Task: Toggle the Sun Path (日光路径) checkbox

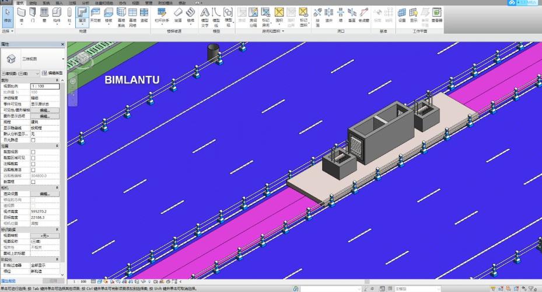Action: pyautogui.click(x=33, y=140)
